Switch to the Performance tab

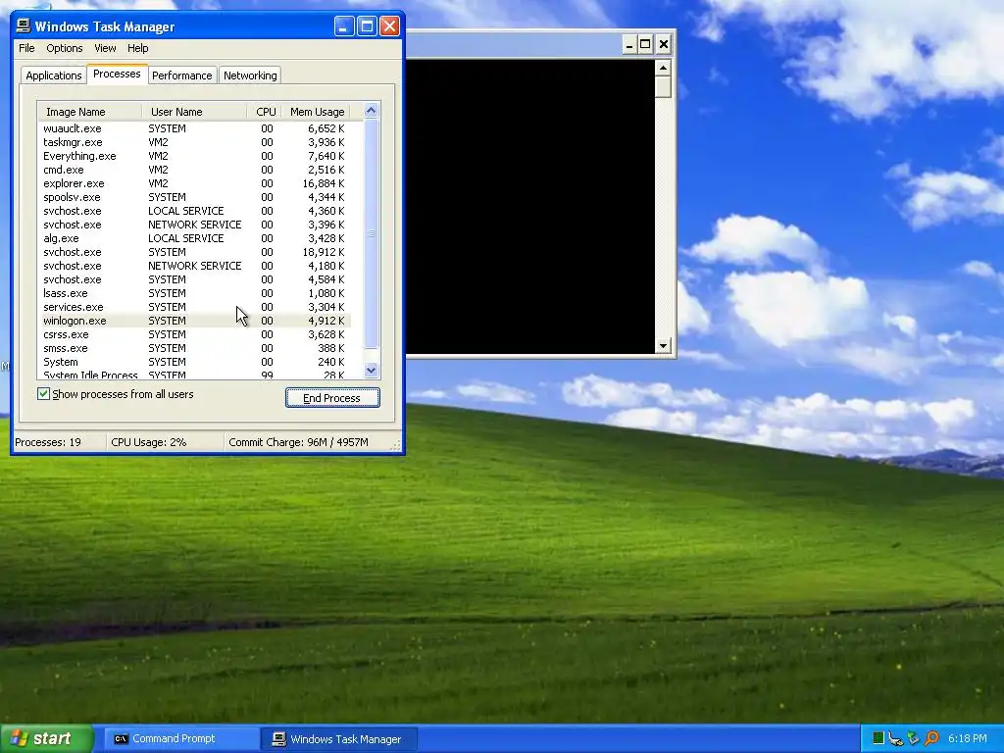[x=181, y=75]
